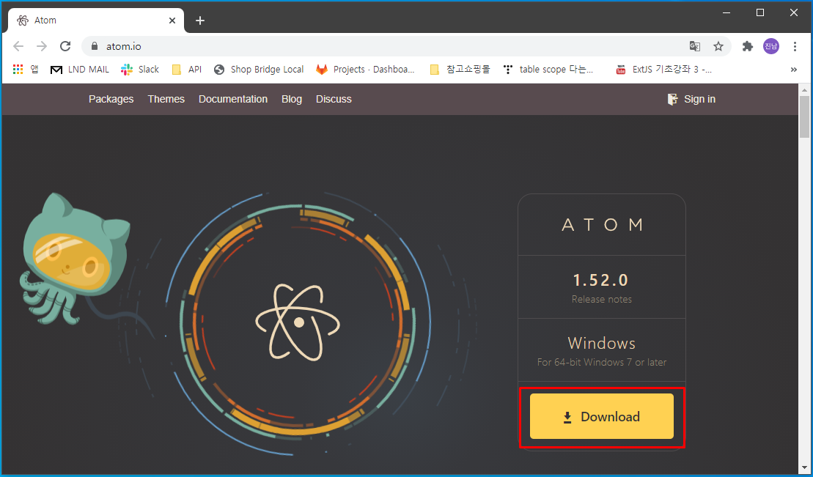Click "For 64-bit Windows 7 or later" text
Viewport: 813px width, 477px height.
(x=601, y=362)
